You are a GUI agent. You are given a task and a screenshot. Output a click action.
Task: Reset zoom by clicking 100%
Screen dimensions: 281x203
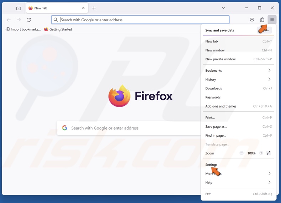point(251,153)
